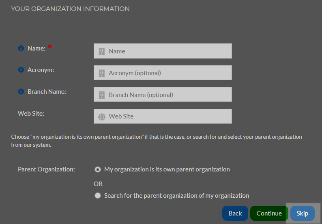Image resolution: width=322 pixels, height=224 pixels.
Task: Click into the Web Site text box
Action: pos(163,116)
